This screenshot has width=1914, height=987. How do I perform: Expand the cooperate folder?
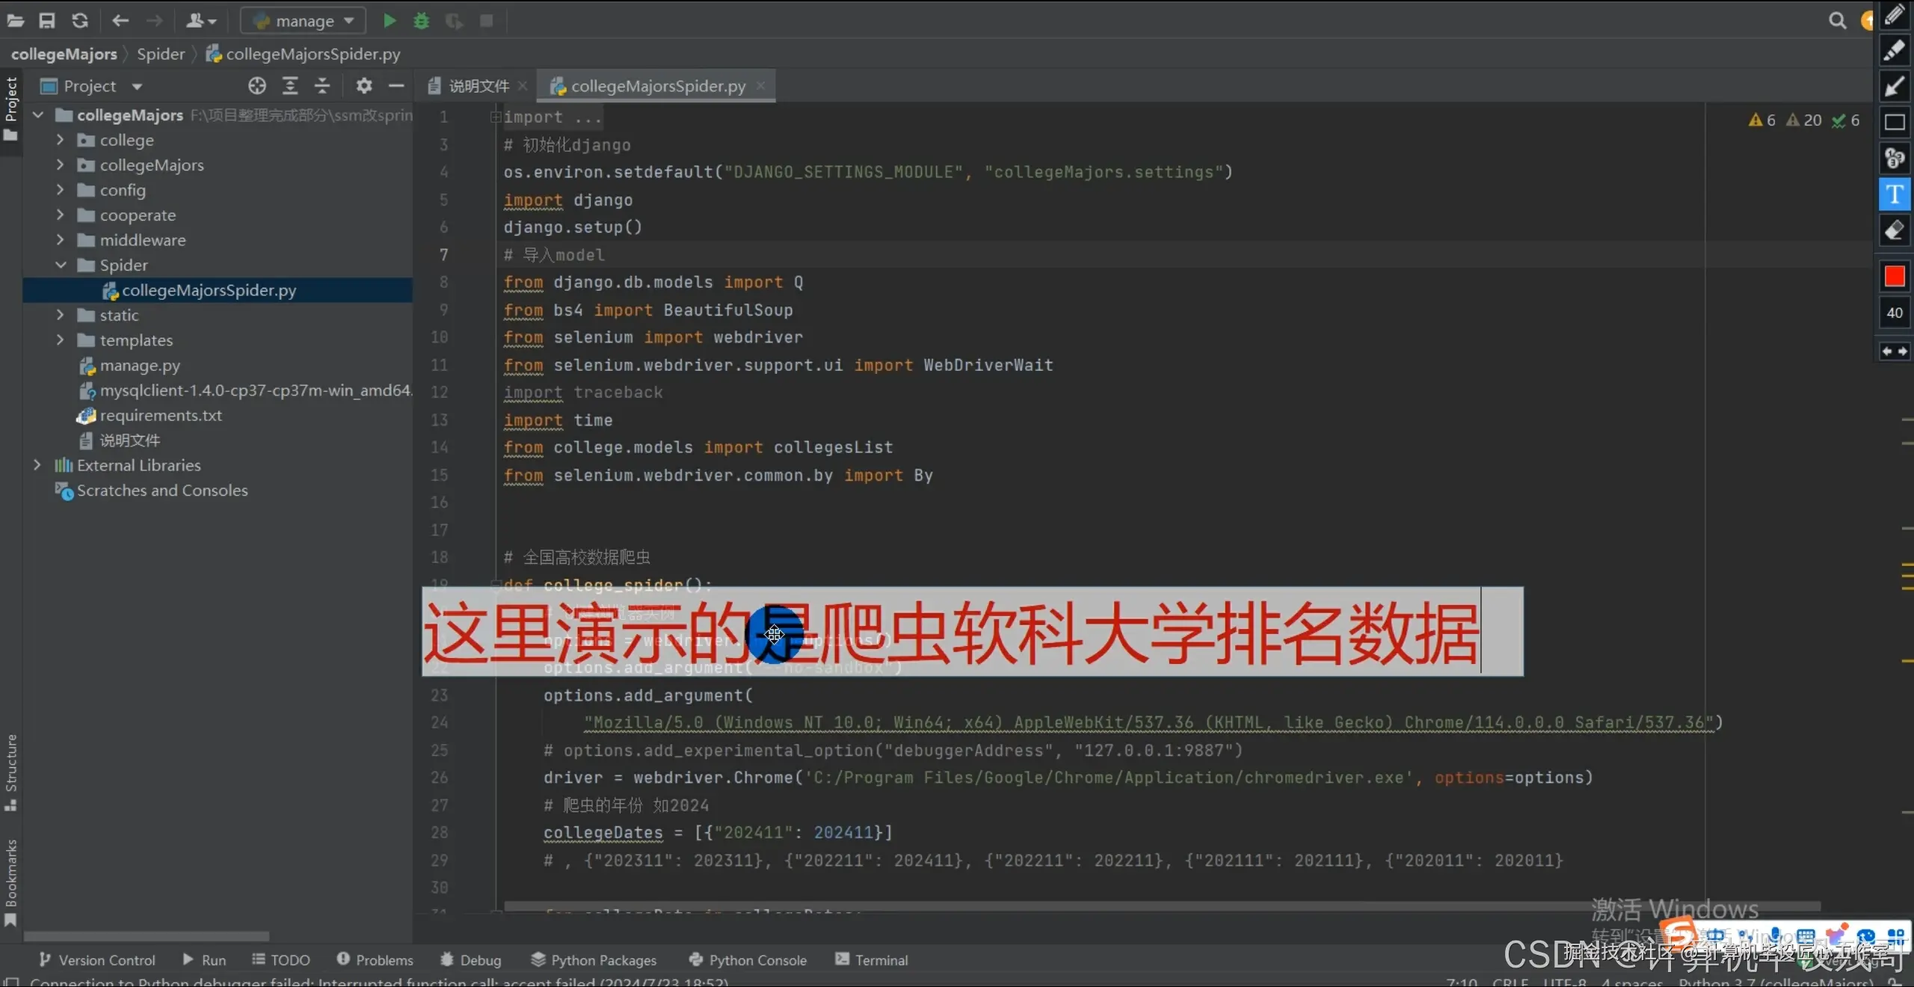[61, 215]
